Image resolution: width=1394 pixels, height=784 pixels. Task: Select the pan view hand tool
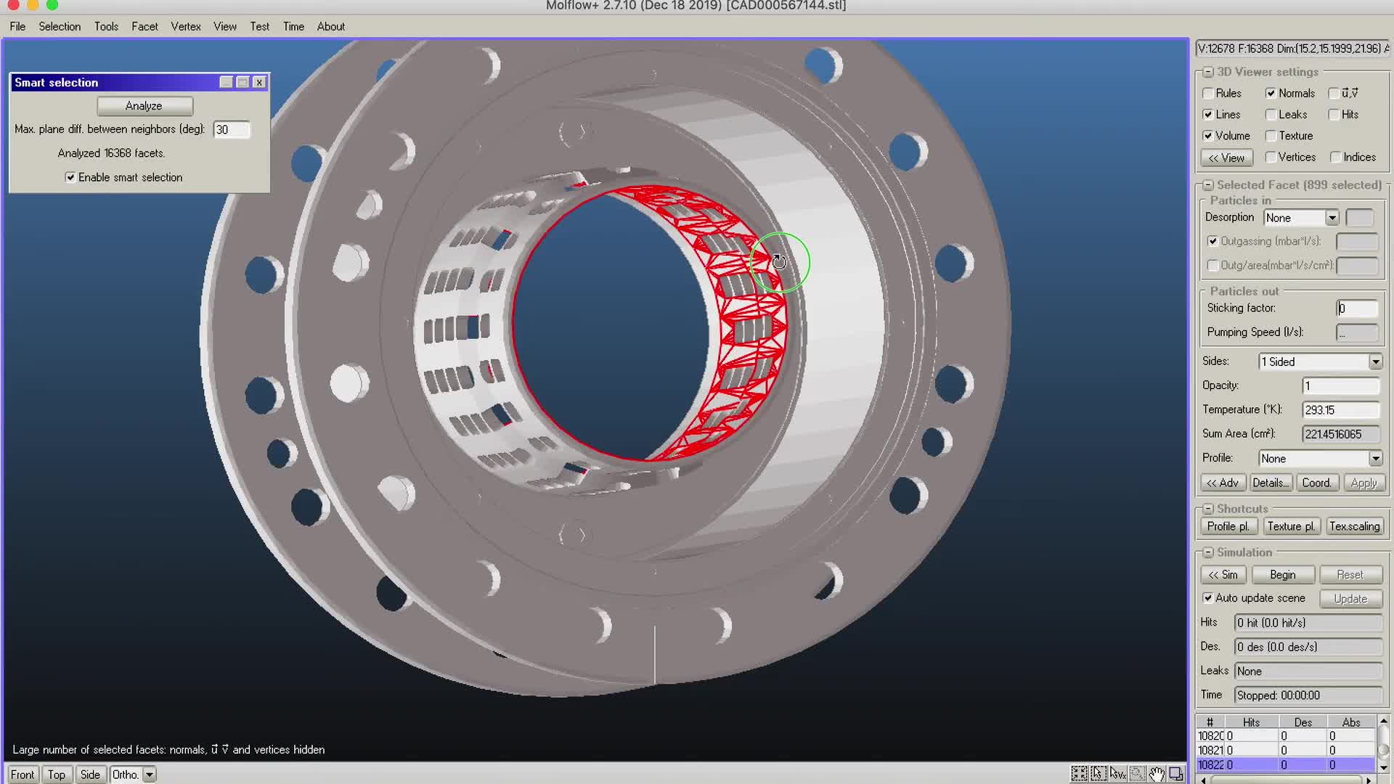click(x=1157, y=774)
